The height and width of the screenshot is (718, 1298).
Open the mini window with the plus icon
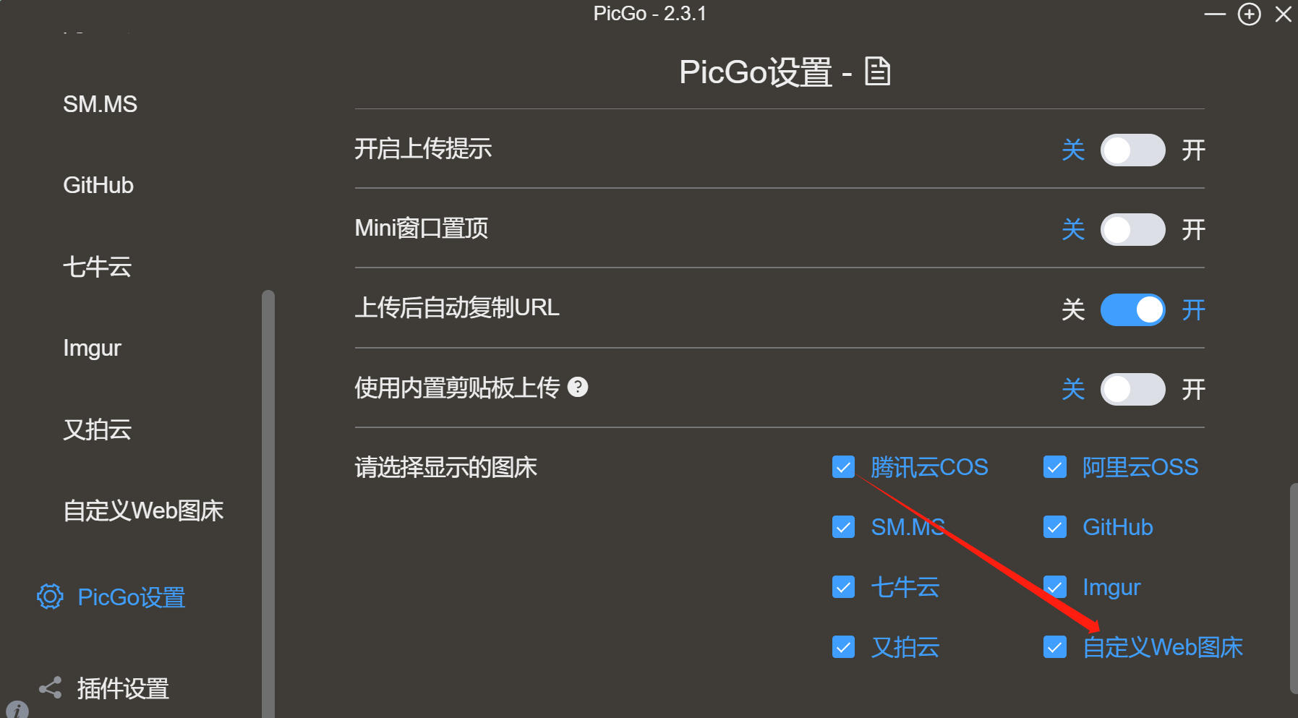[1249, 14]
